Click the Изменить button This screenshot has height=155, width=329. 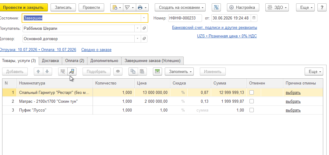click(x=213, y=71)
